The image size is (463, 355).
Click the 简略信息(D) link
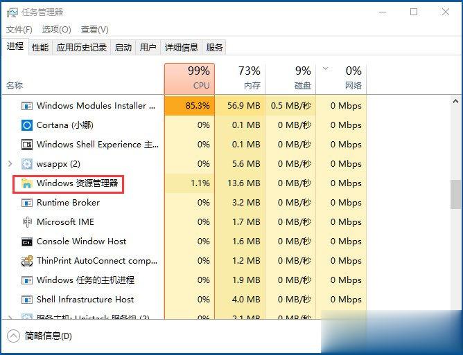point(48,336)
